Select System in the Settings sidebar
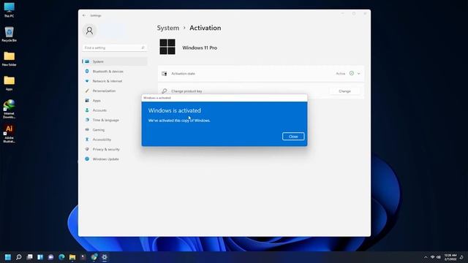The image size is (468, 263). (115, 61)
